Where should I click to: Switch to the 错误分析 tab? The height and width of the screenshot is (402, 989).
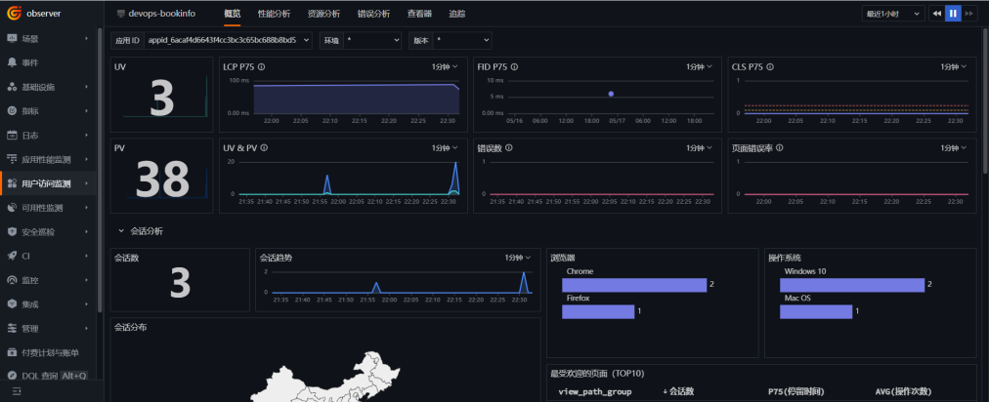(x=373, y=14)
